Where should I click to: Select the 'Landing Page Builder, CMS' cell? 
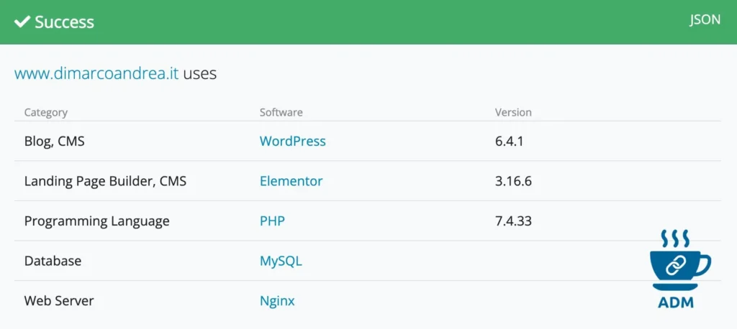pos(105,181)
